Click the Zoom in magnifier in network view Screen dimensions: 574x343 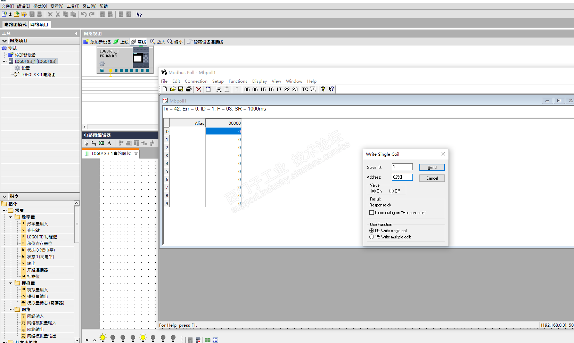[153, 42]
